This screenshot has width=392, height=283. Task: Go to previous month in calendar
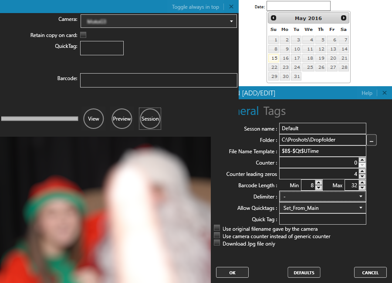274,18
